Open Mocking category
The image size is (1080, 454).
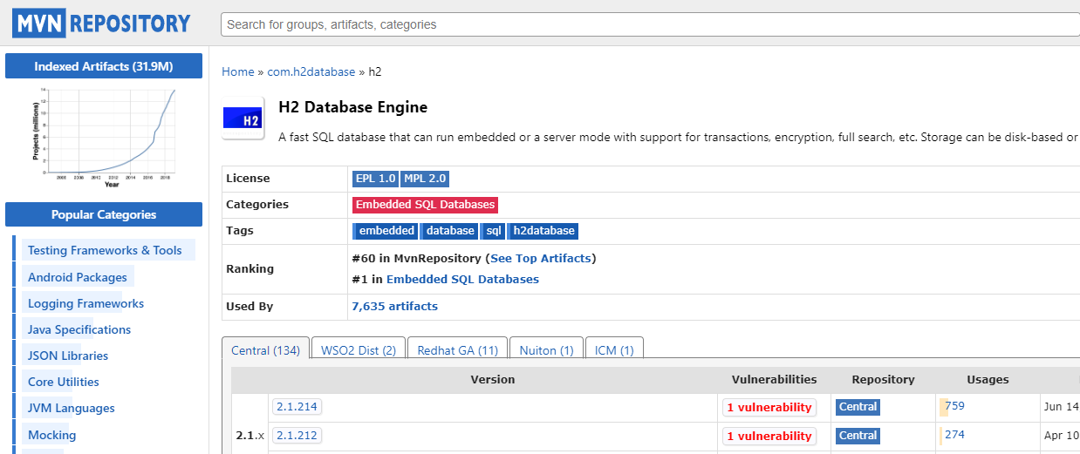click(51, 435)
